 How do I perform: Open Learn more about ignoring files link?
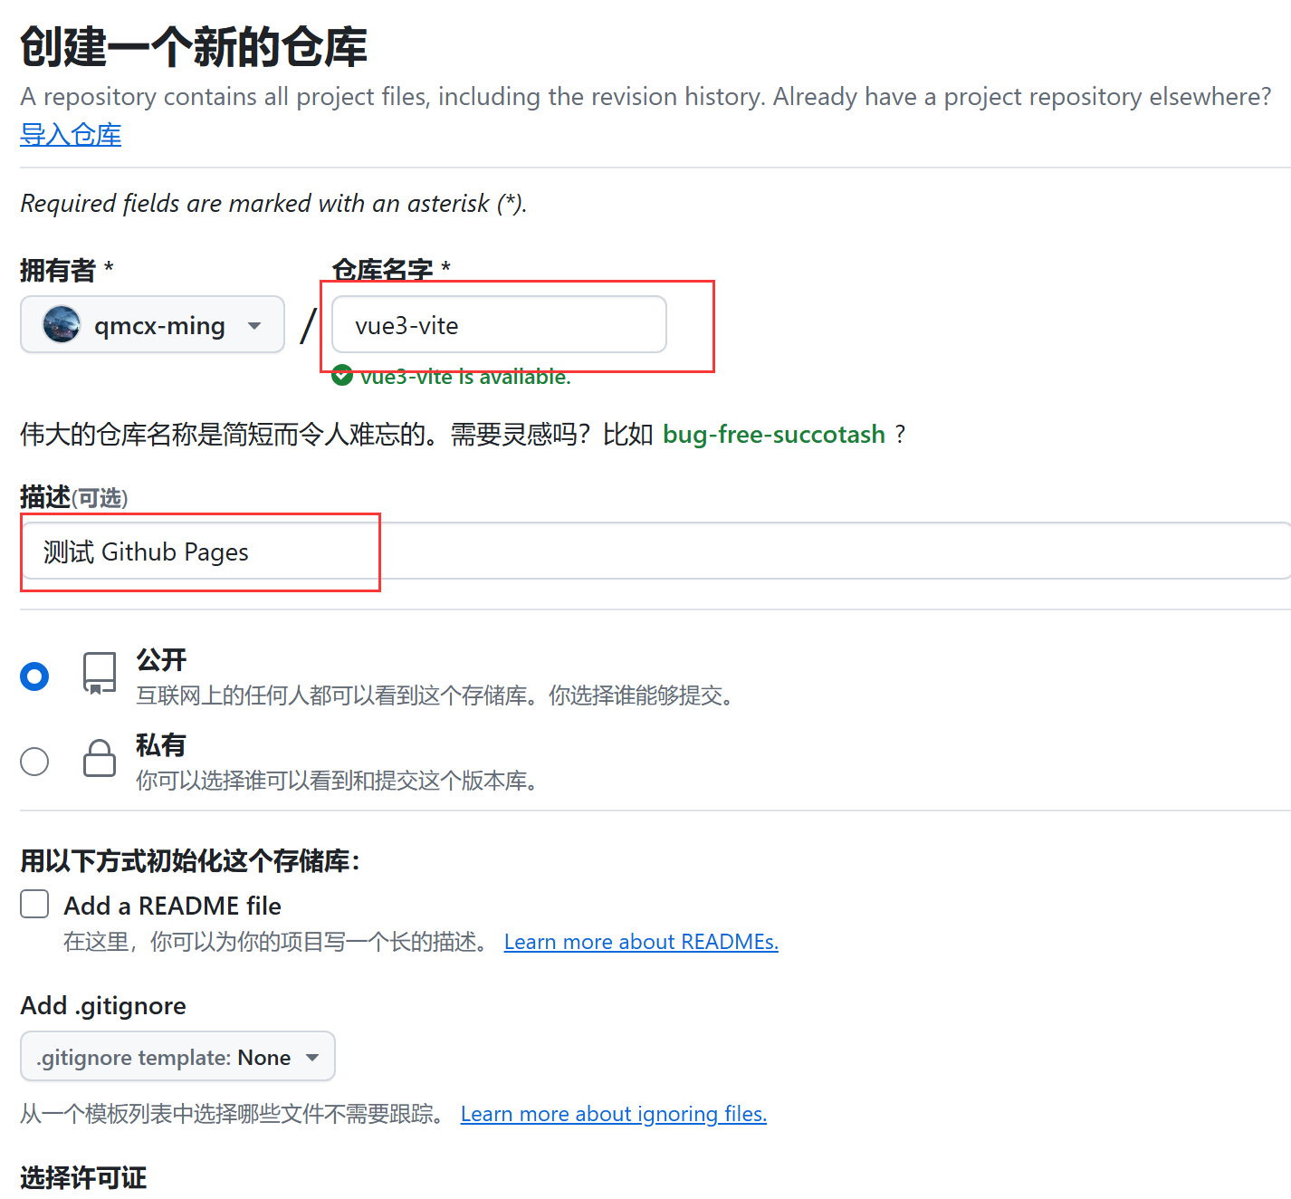point(614,1114)
